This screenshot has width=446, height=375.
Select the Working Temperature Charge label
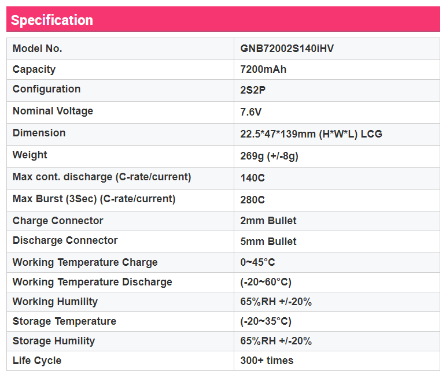[x=85, y=262]
